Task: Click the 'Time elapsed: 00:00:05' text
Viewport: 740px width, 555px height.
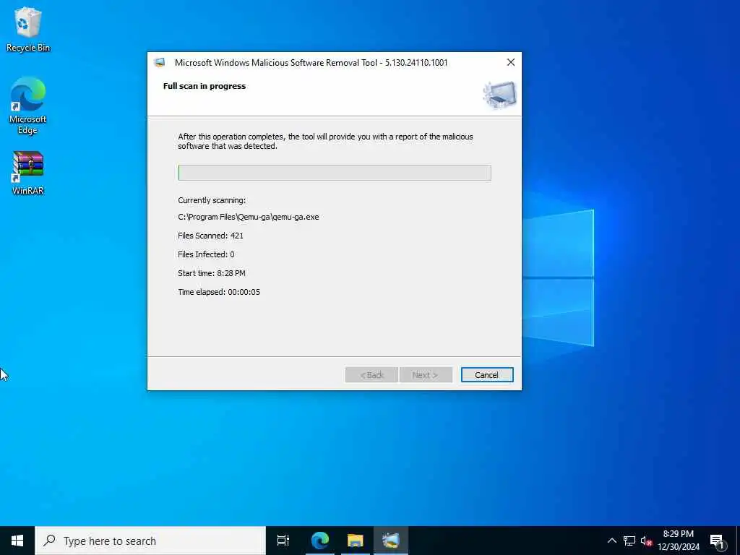Action: point(218,292)
